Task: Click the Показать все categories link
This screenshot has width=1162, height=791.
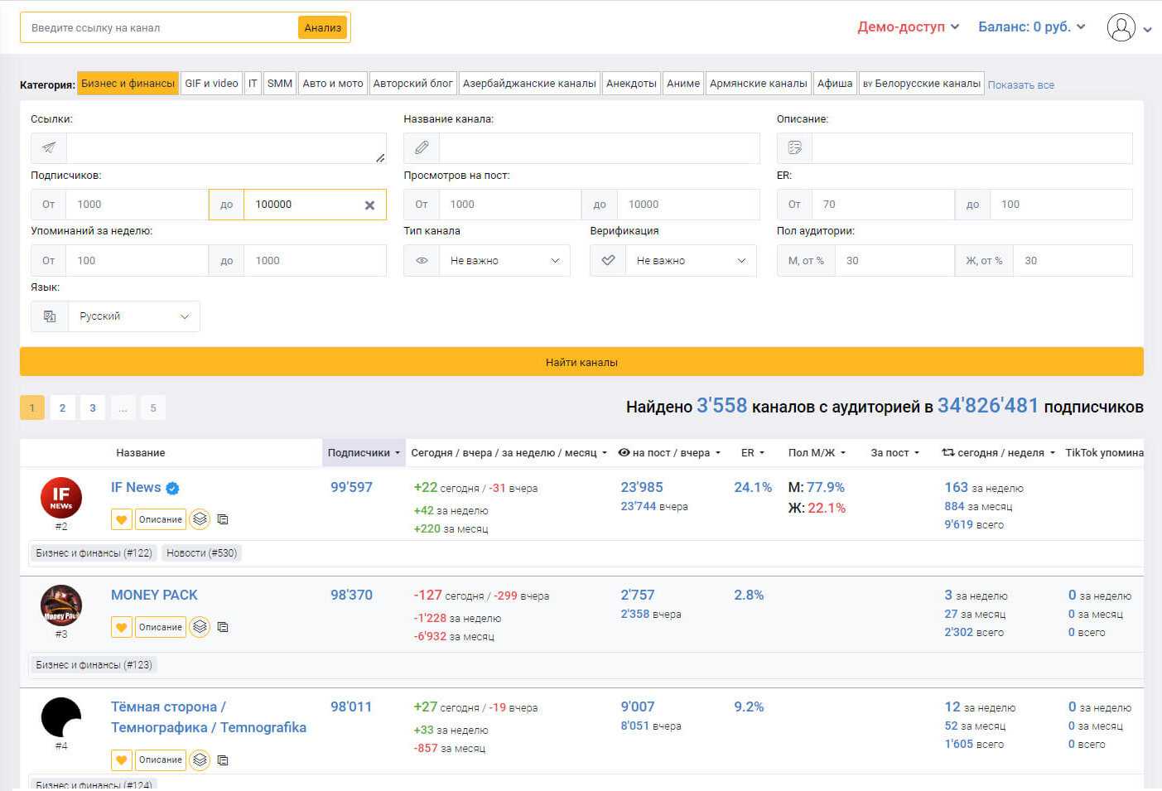Action: pos(1020,84)
